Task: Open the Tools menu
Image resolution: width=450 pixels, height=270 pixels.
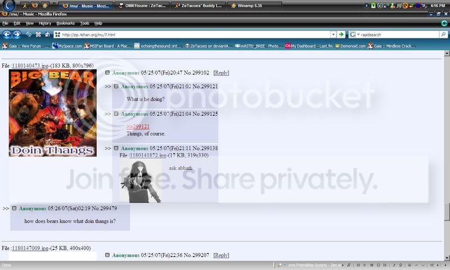Action: click(x=84, y=23)
